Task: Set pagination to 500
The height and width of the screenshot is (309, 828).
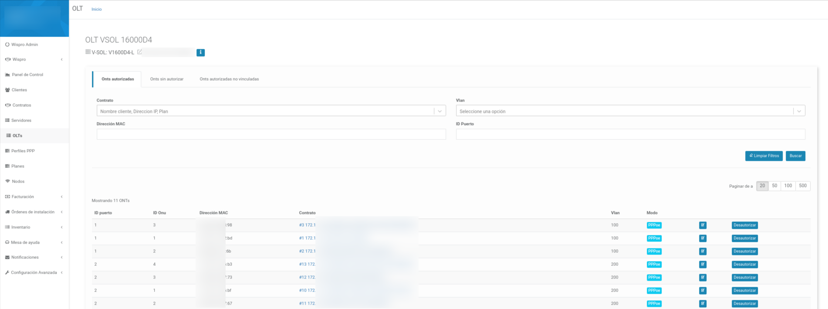Action: click(x=803, y=186)
